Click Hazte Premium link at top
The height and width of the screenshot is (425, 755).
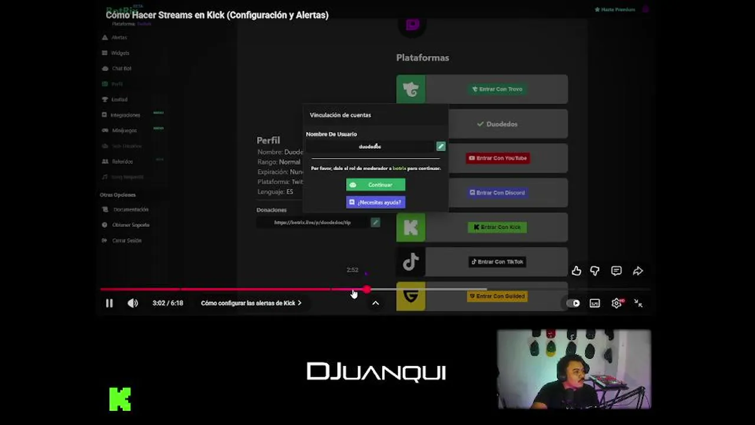(x=615, y=9)
